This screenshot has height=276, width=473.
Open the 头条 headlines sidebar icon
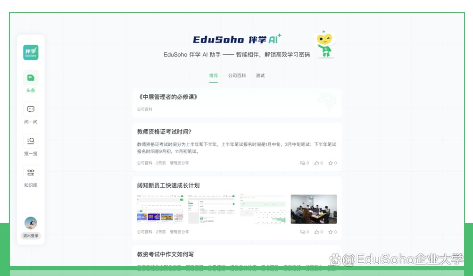pos(31,78)
